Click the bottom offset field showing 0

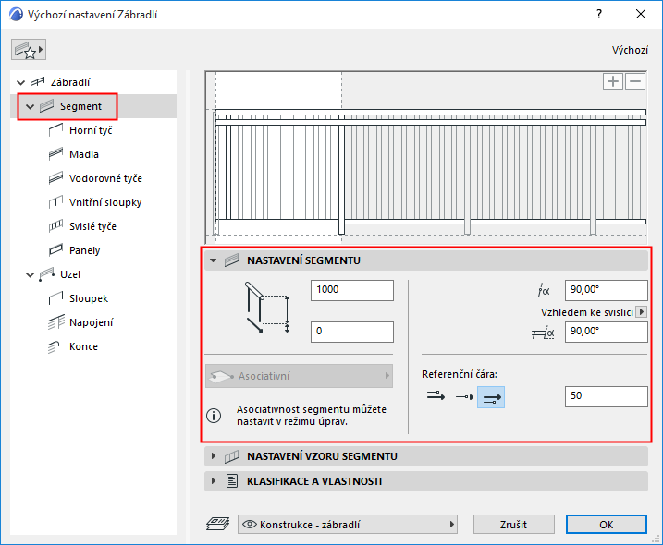(x=351, y=332)
